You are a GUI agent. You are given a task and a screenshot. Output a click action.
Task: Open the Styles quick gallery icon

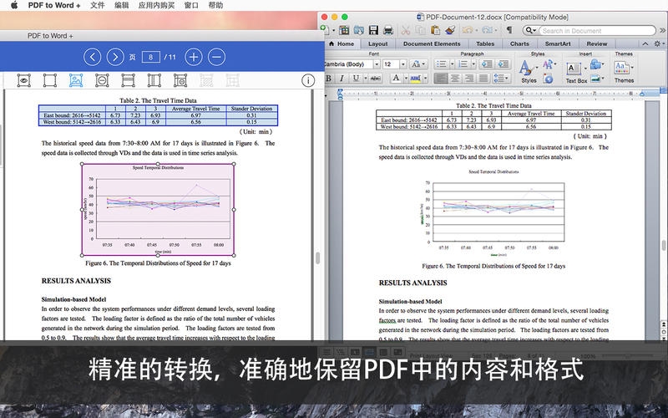[x=527, y=68]
